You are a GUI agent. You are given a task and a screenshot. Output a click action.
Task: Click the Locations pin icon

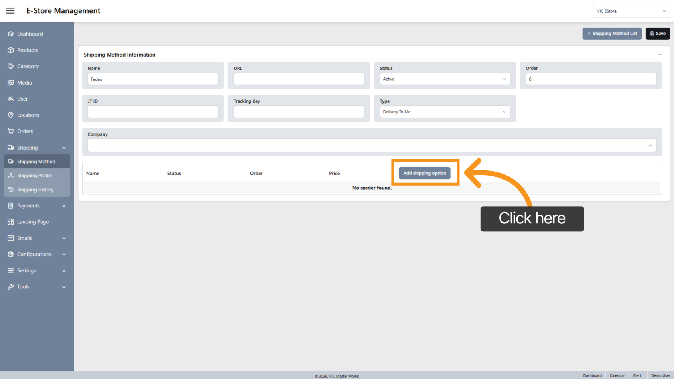tap(11, 115)
